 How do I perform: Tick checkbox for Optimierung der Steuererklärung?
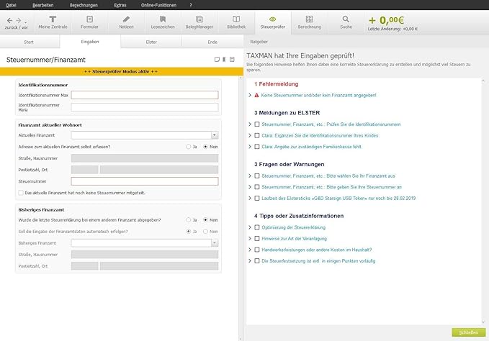(257, 227)
